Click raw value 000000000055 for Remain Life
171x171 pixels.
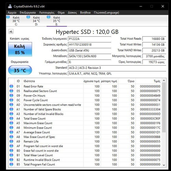[x=150, y=141]
